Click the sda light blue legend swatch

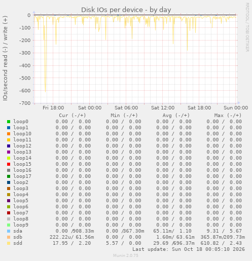pos(9,231)
